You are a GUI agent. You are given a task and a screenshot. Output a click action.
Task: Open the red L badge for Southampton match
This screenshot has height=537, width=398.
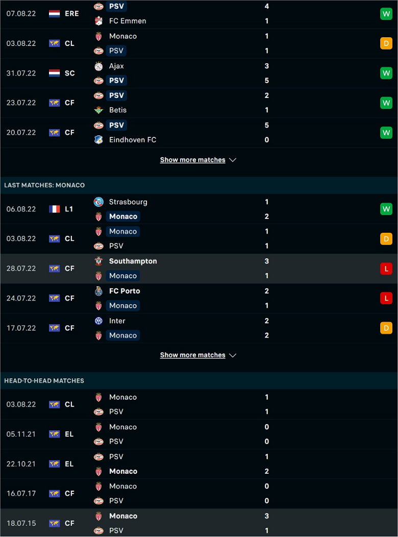(x=386, y=269)
